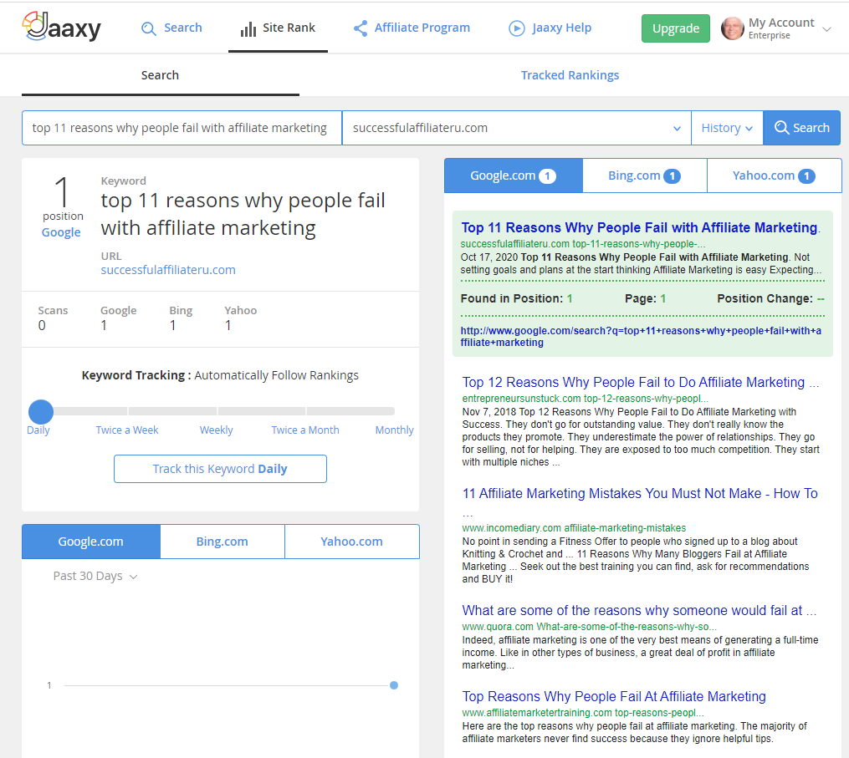The width and height of the screenshot is (849, 758).
Task: Click the Google link under position
Action: click(61, 232)
